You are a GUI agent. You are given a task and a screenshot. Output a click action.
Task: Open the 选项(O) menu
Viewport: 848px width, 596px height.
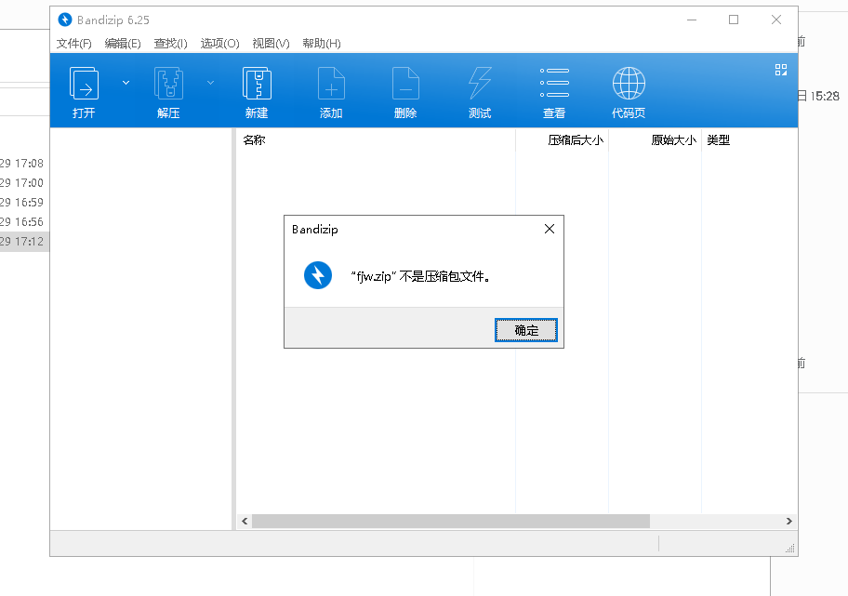tap(219, 44)
